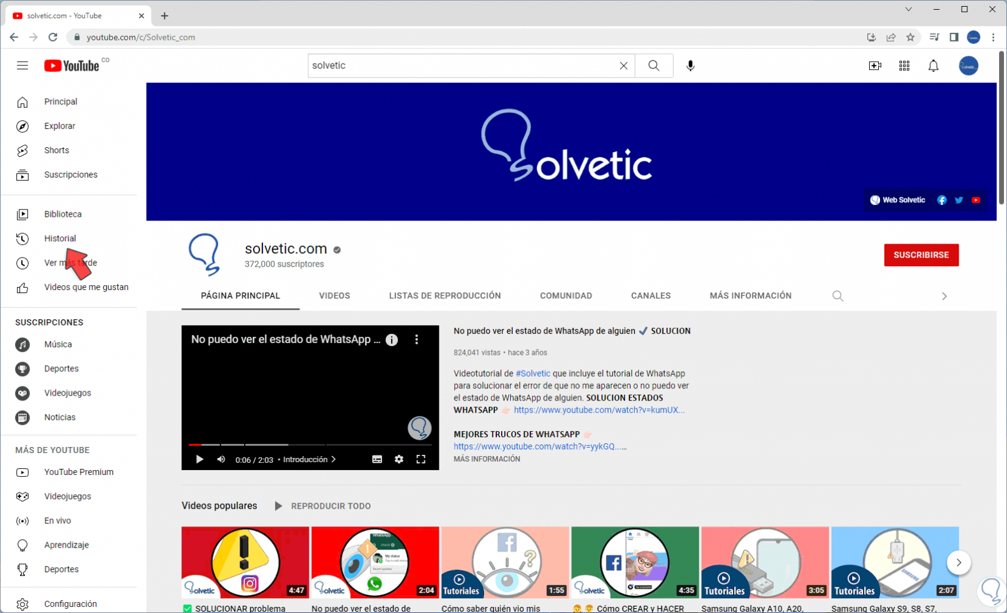The height and width of the screenshot is (613, 1007).
Task: Open the video player three-dot menu
Action: [417, 339]
